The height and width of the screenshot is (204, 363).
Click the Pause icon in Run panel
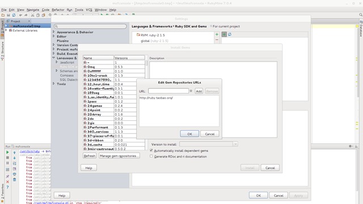(7, 163)
